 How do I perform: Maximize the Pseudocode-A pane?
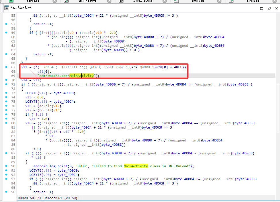pos(262,8)
